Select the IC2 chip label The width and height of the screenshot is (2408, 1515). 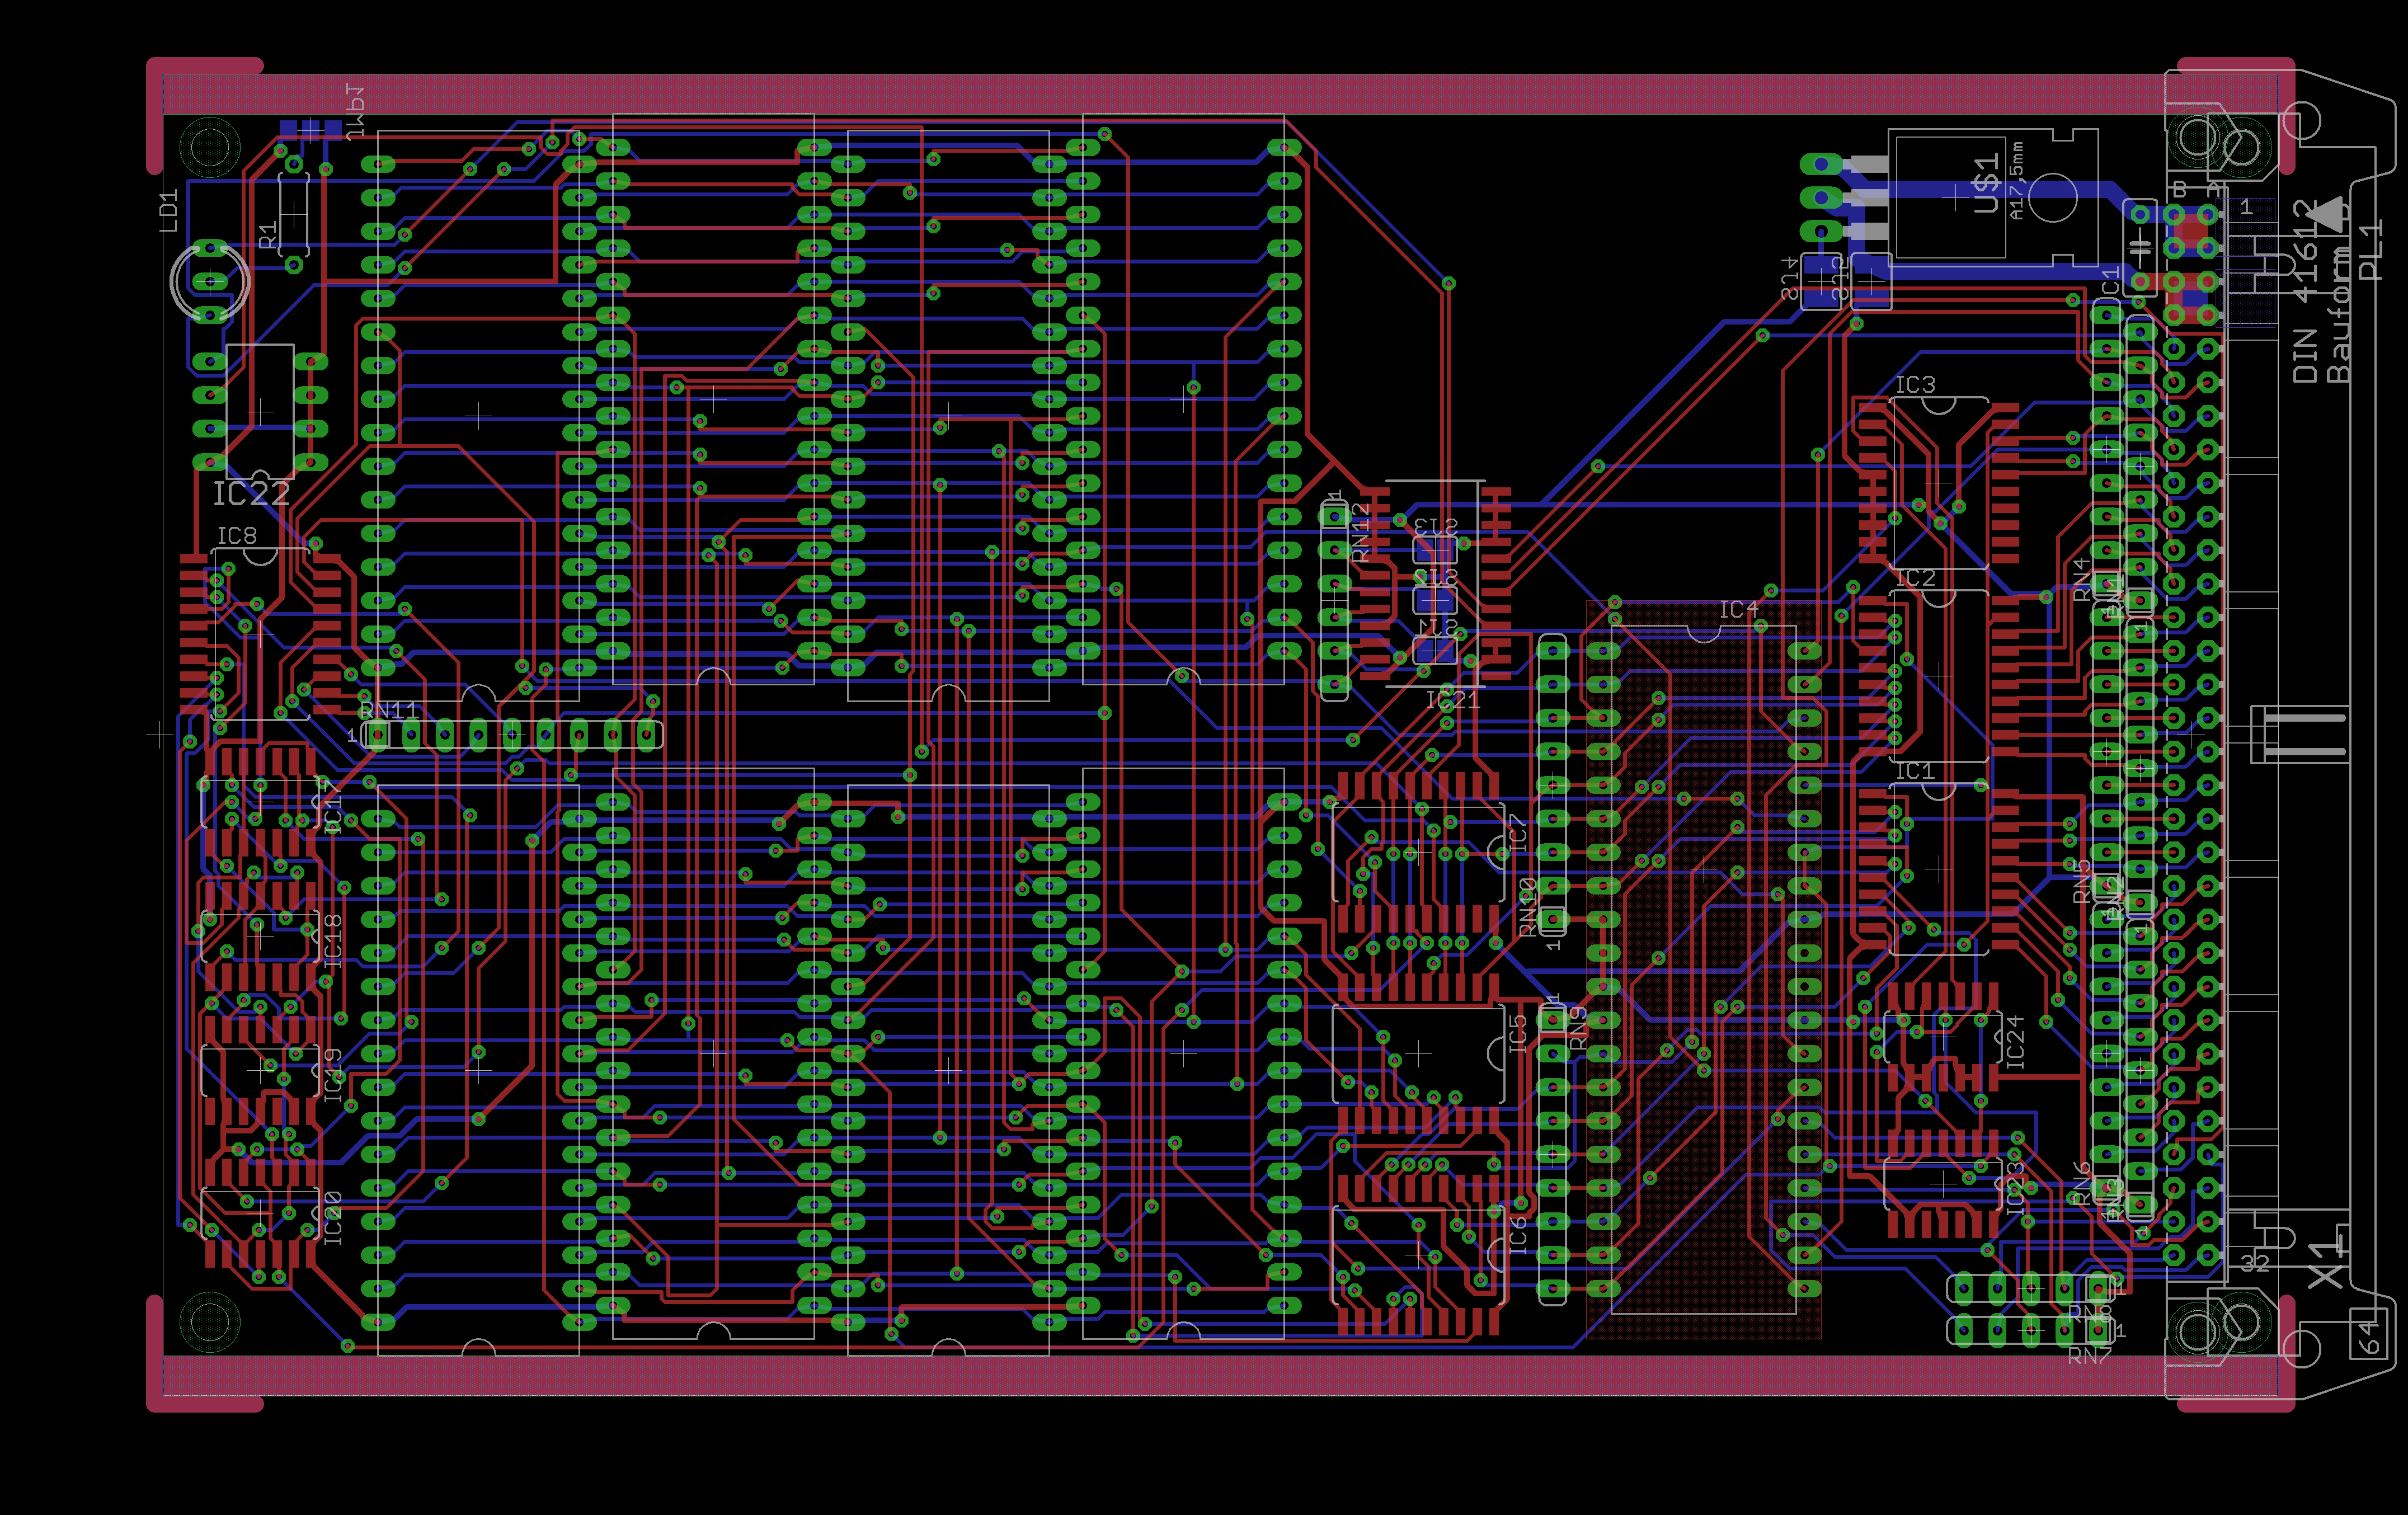coord(1915,578)
